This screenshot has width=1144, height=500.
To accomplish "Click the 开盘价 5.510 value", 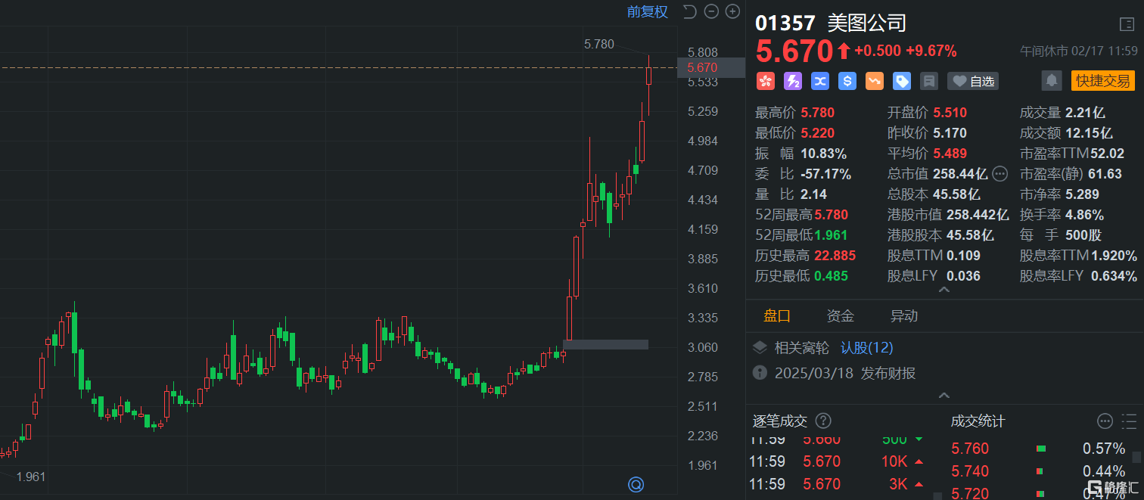I will point(950,113).
